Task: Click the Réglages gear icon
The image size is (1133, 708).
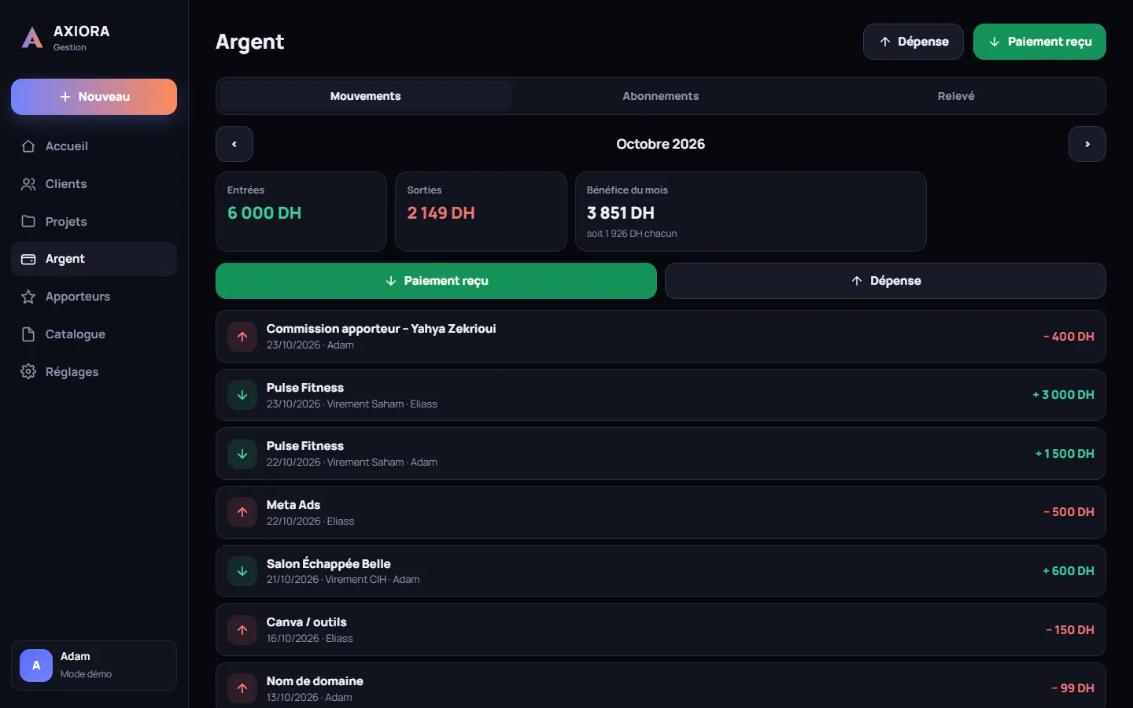Action: (28, 372)
